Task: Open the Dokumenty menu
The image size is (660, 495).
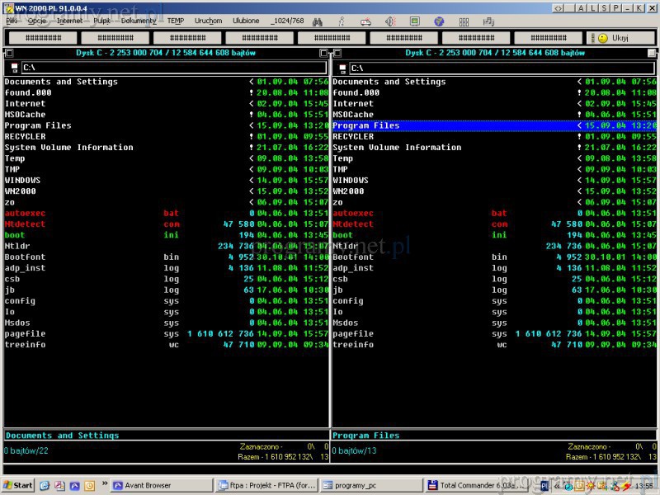Action: pyautogui.click(x=138, y=21)
